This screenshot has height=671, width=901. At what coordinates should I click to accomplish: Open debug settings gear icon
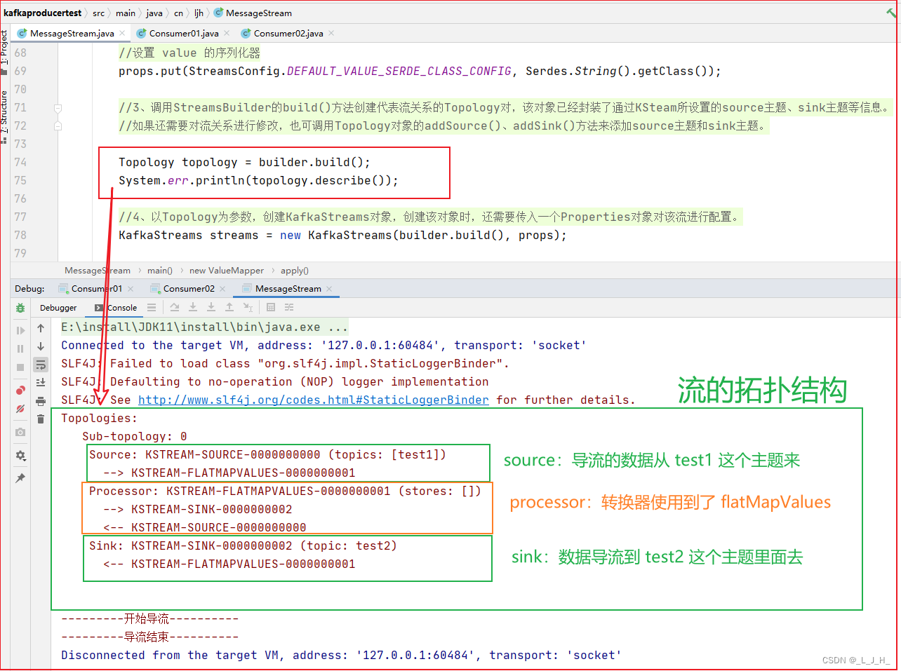coord(20,455)
